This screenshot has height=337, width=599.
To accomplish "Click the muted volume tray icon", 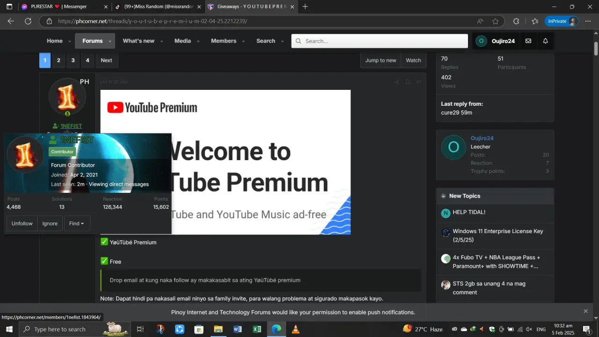I will 529,329.
